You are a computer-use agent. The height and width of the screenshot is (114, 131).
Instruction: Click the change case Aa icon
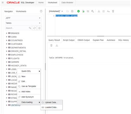click(x=108, y=11)
